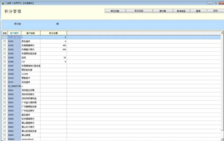Check the box beside customer 01005

pyautogui.click(x=4, y=58)
